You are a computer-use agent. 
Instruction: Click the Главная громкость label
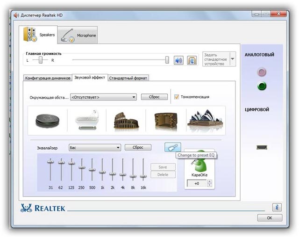[43, 54]
